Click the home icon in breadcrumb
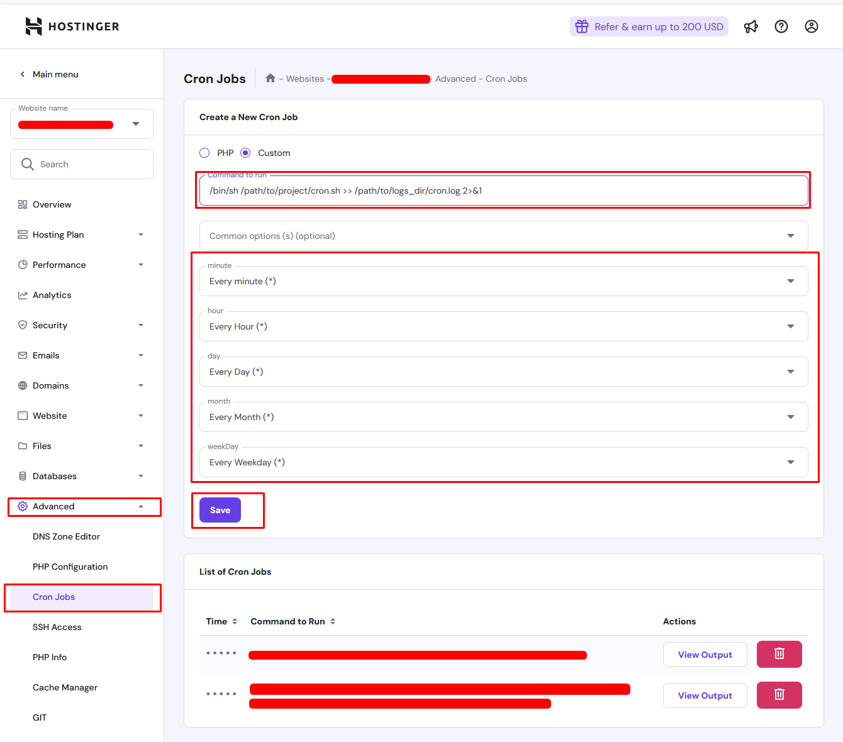Image resolution: width=843 pixels, height=742 pixels. tap(271, 78)
